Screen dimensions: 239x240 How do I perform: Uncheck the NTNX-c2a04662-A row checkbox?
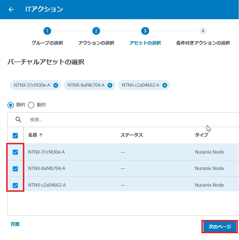tap(15, 186)
